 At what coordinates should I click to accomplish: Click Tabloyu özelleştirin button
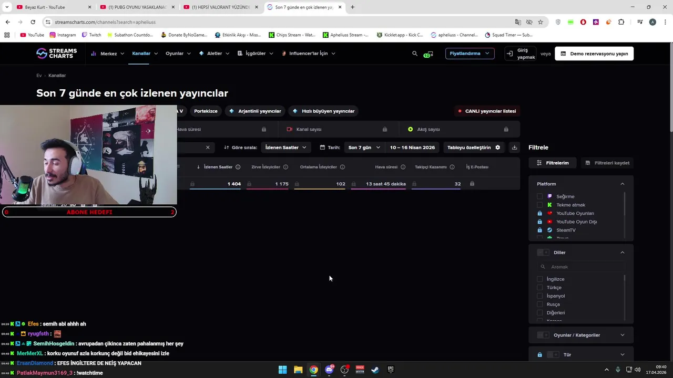pyautogui.click(x=474, y=148)
